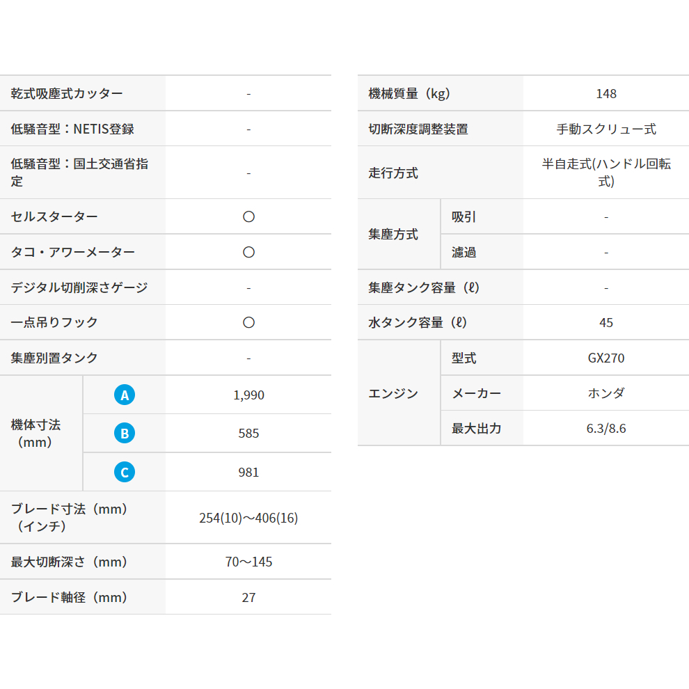This screenshot has width=689, height=689.
Task: Select the 濾過 sub-label
Action: [x=464, y=252]
